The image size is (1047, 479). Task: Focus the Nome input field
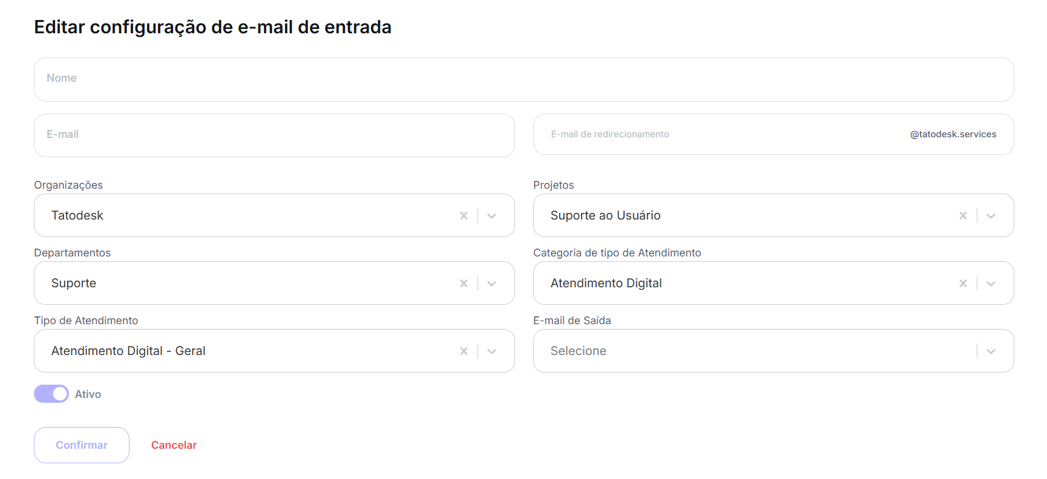click(523, 79)
